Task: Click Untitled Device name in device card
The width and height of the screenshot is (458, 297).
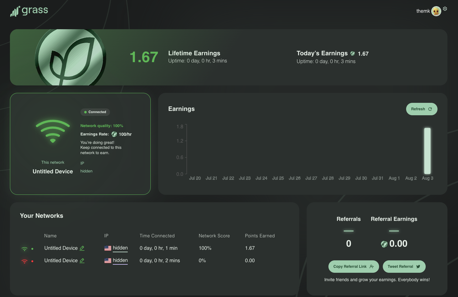Action: coord(53,171)
